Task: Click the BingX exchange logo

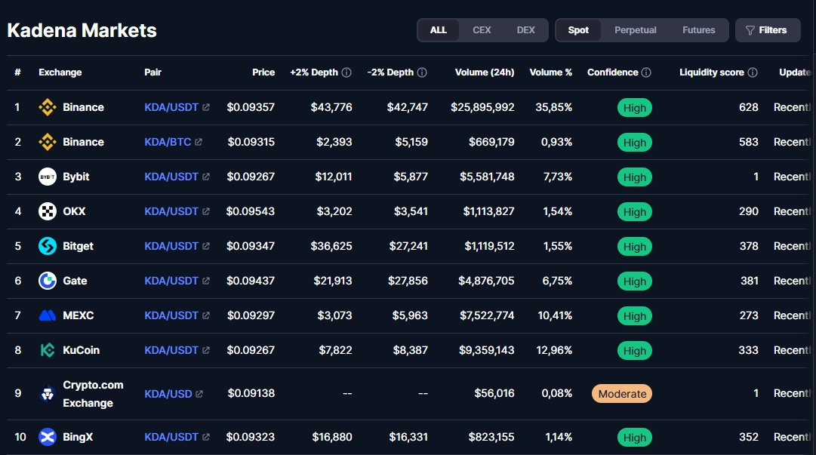Action: 48,437
